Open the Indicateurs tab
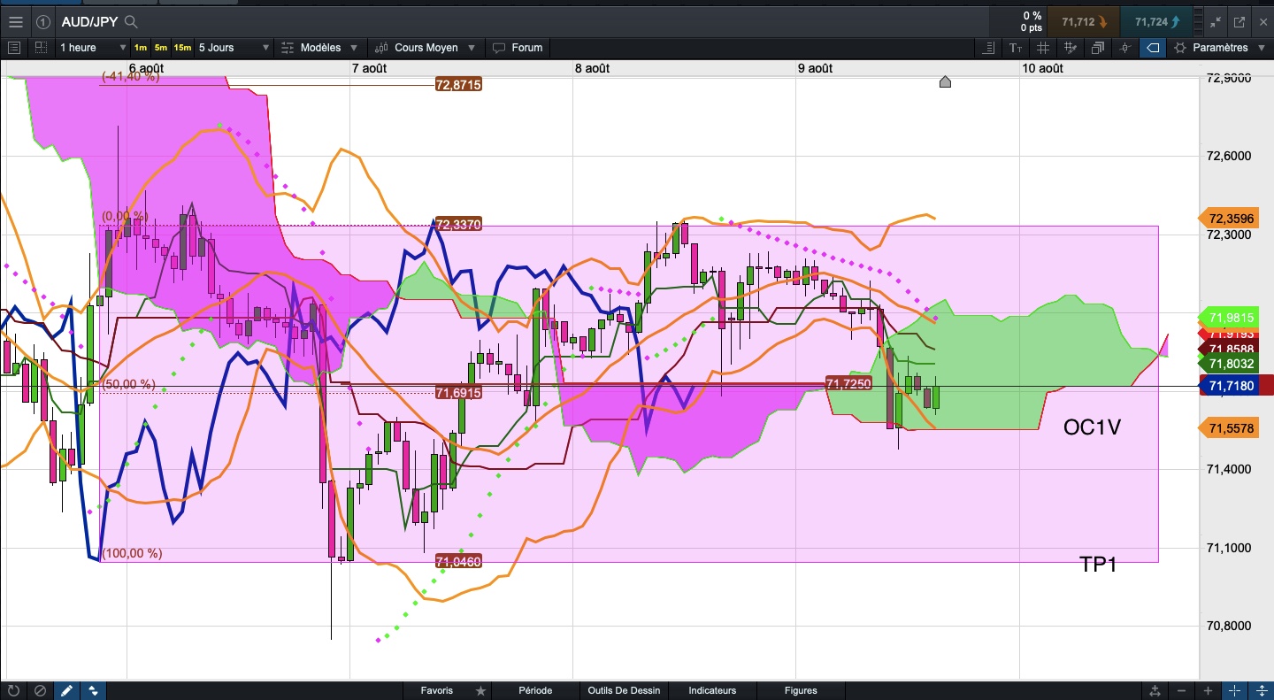The image size is (1274, 700). [711, 690]
